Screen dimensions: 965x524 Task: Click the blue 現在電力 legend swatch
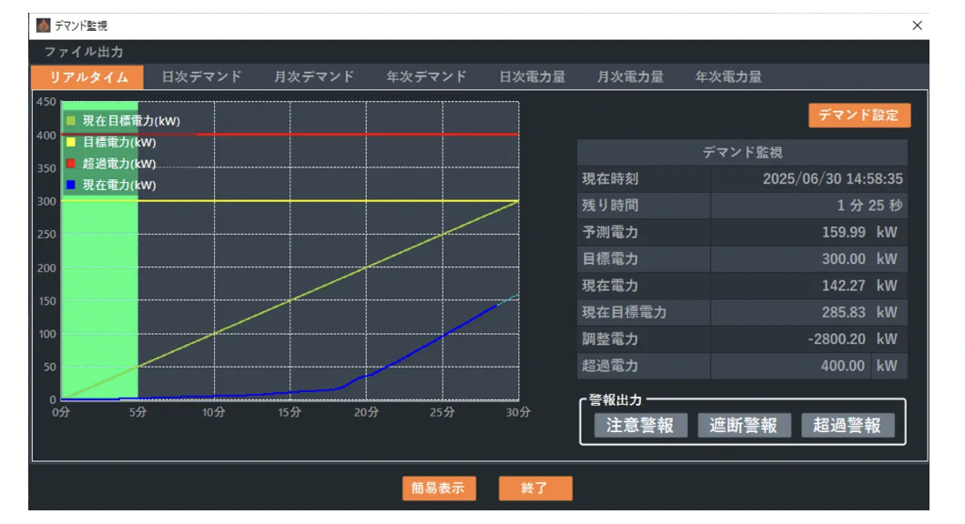[70, 185]
